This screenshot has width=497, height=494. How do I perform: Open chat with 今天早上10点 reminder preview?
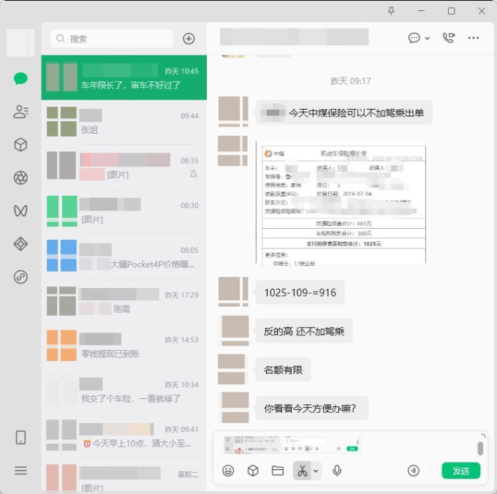[124, 436]
